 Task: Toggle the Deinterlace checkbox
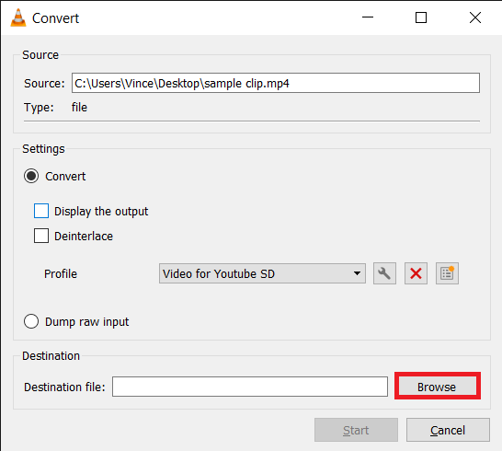pyautogui.click(x=41, y=236)
